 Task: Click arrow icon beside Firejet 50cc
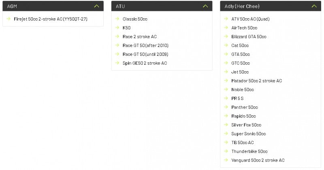pos(9,19)
